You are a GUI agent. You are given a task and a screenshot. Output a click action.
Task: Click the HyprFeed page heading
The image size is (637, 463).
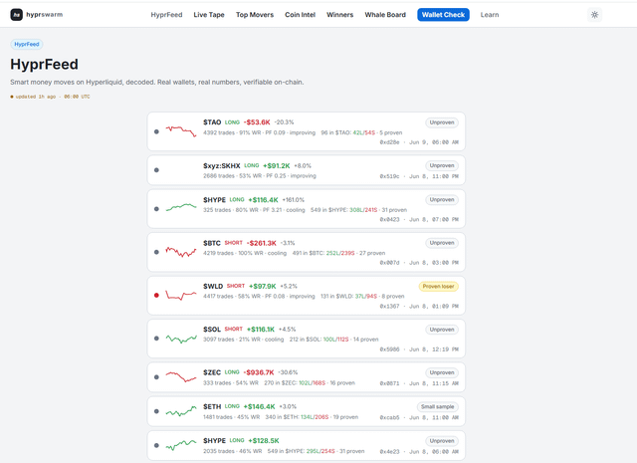pyautogui.click(x=44, y=65)
